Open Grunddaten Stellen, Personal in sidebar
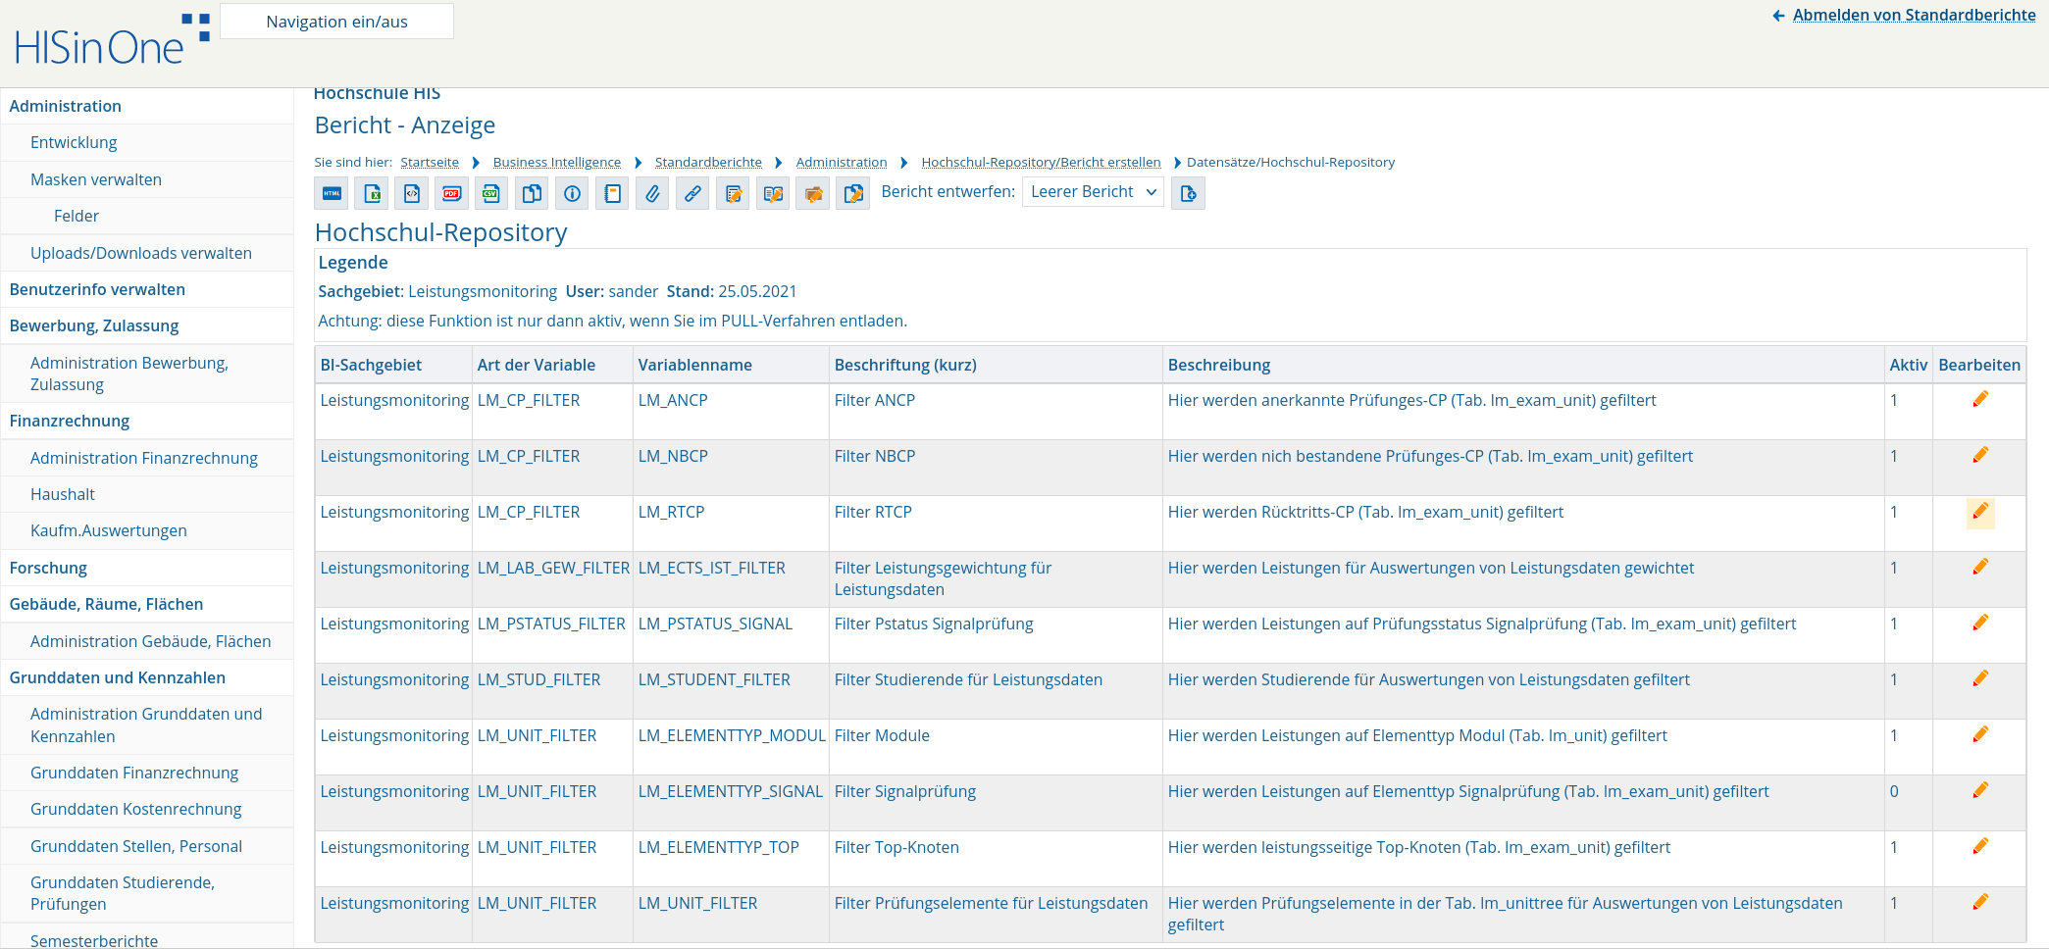Image resolution: width=2049 pixels, height=949 pixels. (x=147, y=846)
